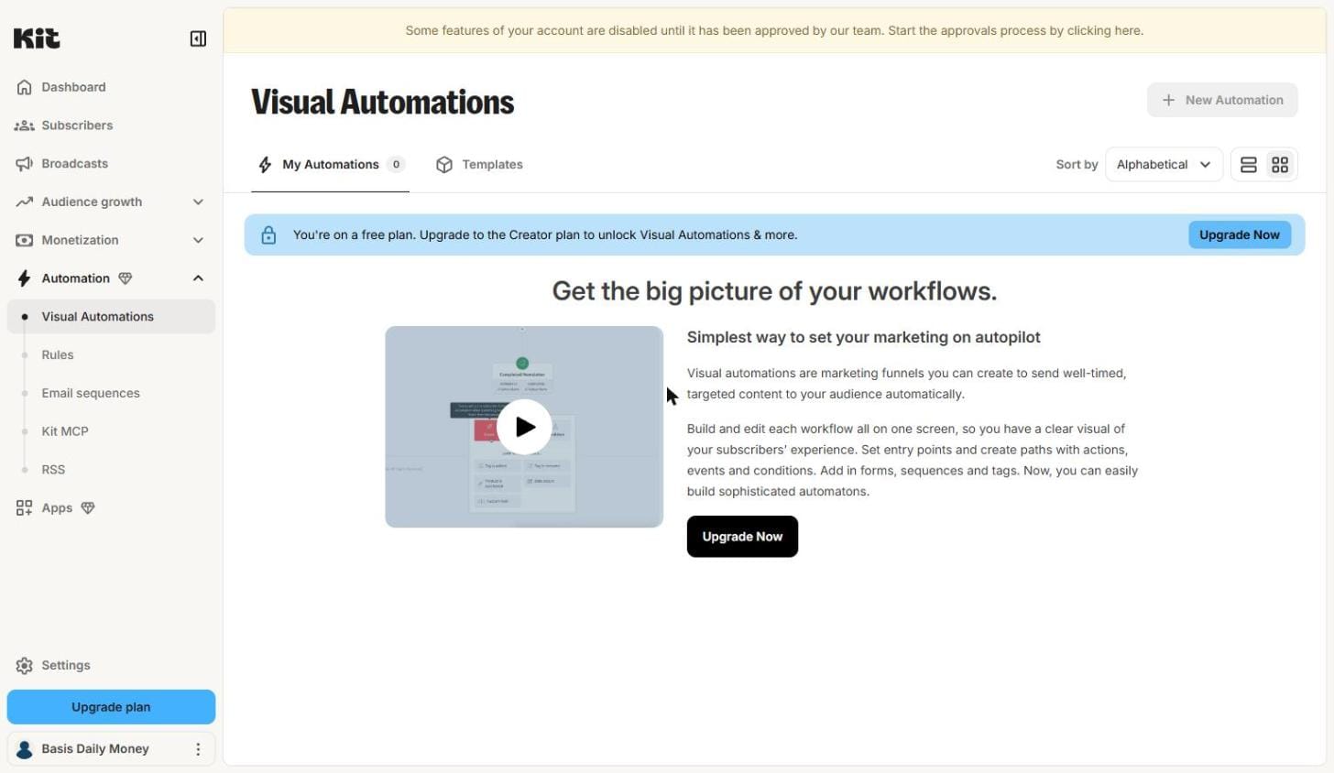Screen dimensions: 1334x773
Task: Click the 'Get the big picture' heading
Action: click(x=774, y=291)
